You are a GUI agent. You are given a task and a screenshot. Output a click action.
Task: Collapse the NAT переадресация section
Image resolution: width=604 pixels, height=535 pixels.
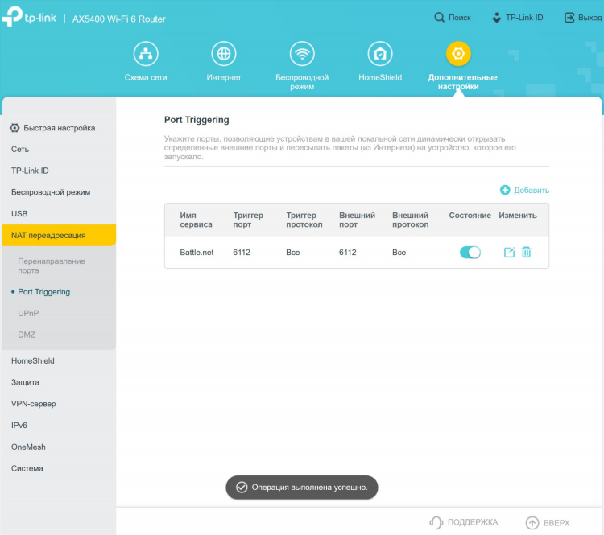pos(59,235)
